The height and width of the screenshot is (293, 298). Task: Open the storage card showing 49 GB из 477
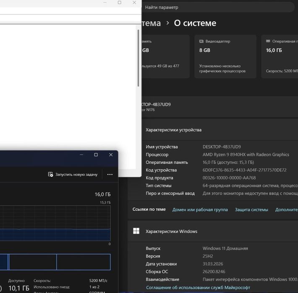click(165, 56)
